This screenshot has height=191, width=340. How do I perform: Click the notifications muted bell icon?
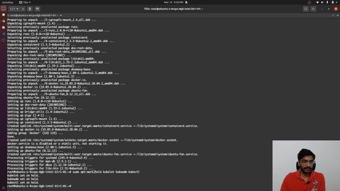coord(186,2)
